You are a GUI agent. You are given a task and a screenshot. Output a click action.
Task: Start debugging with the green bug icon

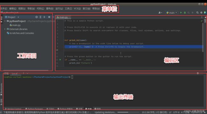[185, 13]
